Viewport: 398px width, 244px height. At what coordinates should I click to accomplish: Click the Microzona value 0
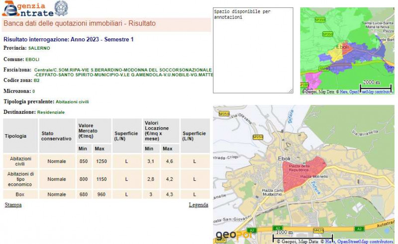pyautogui.click(x=34, y=91)
